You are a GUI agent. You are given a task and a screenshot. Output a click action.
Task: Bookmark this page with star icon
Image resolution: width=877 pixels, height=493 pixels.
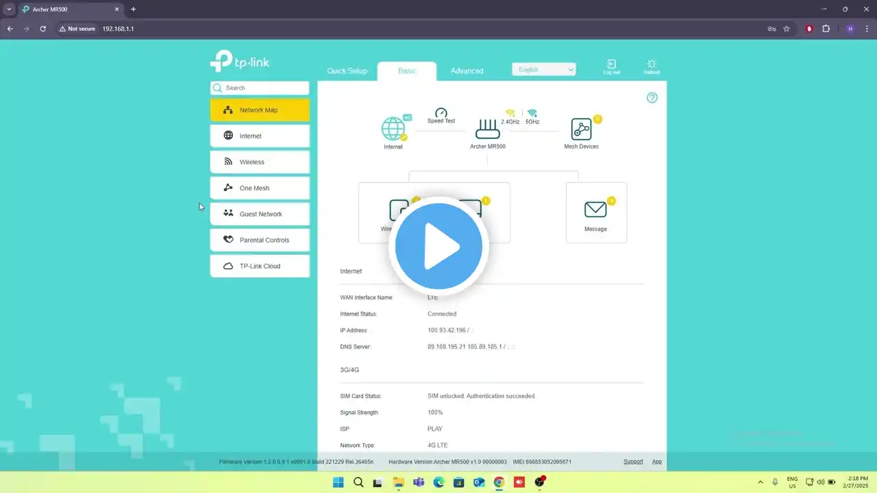(787, 29)
